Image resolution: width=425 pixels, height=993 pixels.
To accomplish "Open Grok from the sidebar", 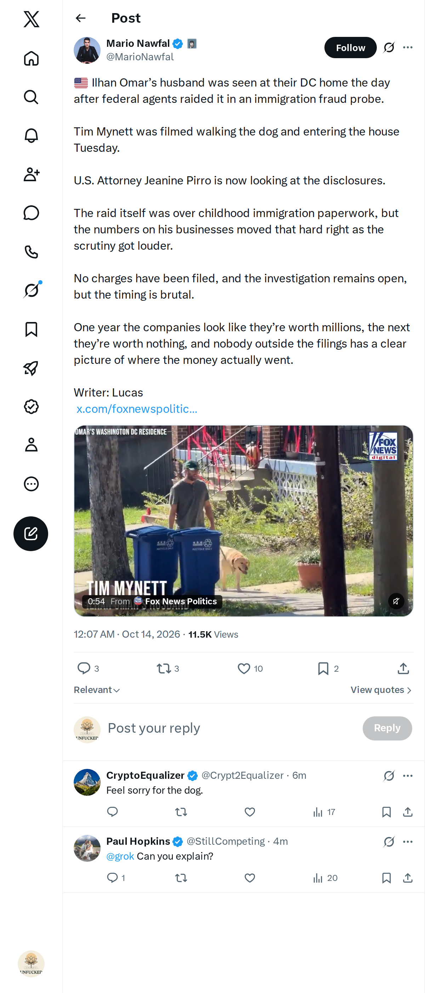I will coord(31,290).
